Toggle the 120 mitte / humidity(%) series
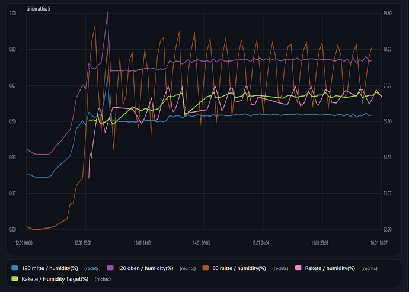This screenshot has width=409, height=292. [52, 268]
